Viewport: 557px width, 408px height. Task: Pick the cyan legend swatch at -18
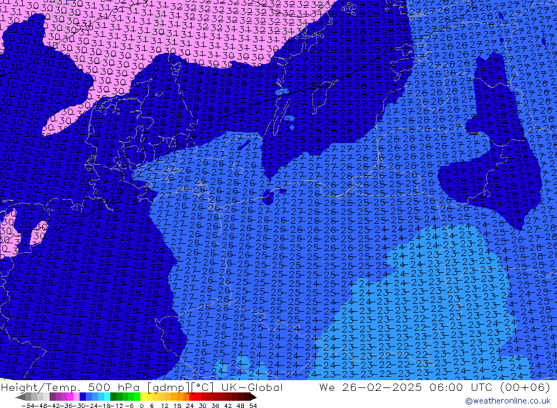[107, 397]
